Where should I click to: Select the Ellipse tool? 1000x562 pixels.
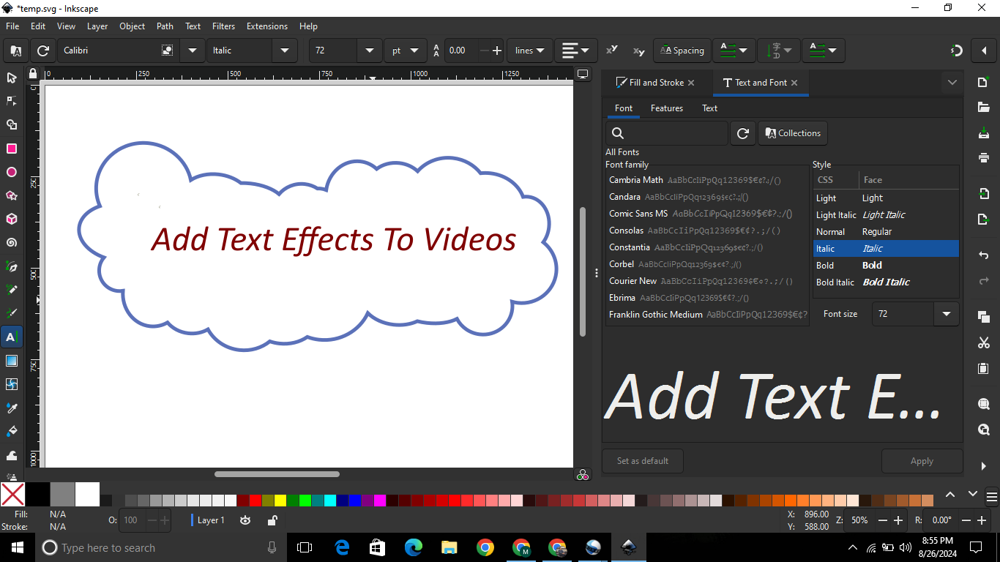click(12, 172)
